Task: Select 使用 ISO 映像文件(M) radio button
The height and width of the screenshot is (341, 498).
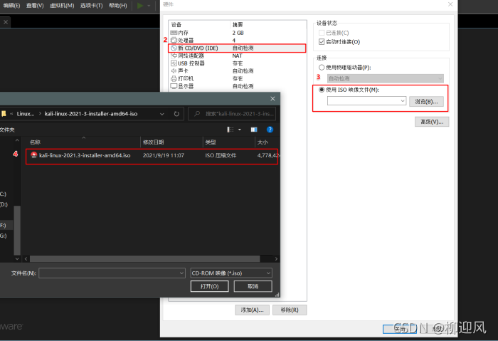Action: [322, 90]
